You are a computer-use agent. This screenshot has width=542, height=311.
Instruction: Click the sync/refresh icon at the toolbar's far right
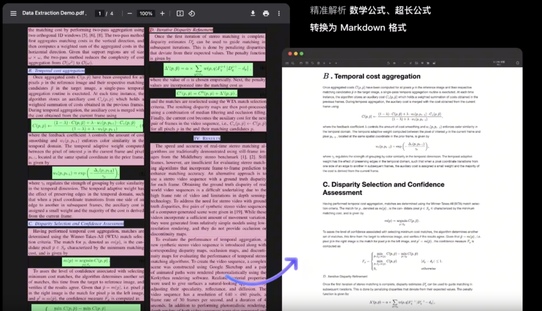pyautogui.click(x=517, y=62)
